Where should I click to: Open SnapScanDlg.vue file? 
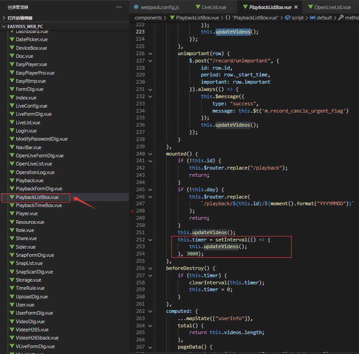click(x=34, y=272)
